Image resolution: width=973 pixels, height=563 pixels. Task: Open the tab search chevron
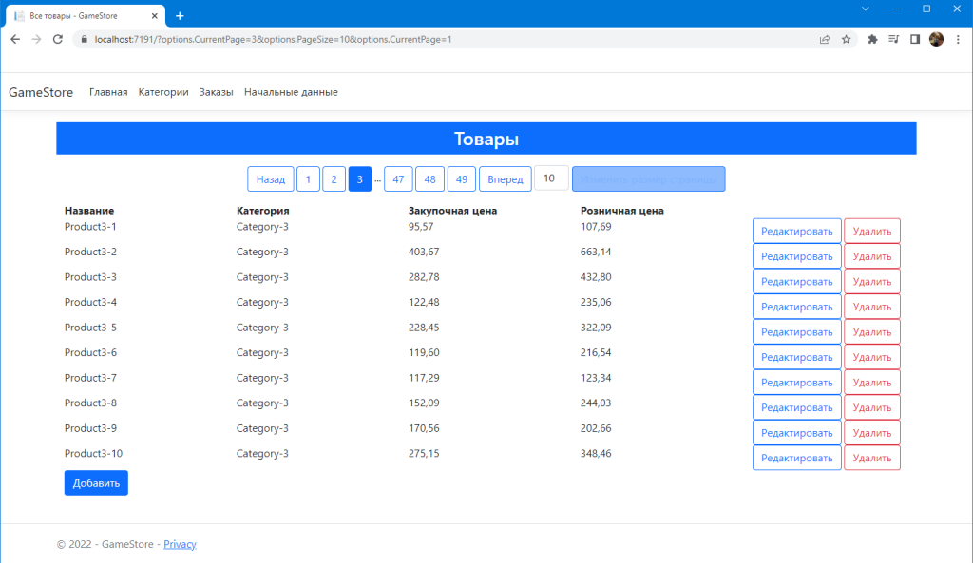pos(865,9)
